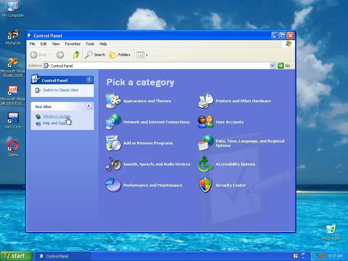Click the Start button
348x261 pixels.
tap(16, 256)
